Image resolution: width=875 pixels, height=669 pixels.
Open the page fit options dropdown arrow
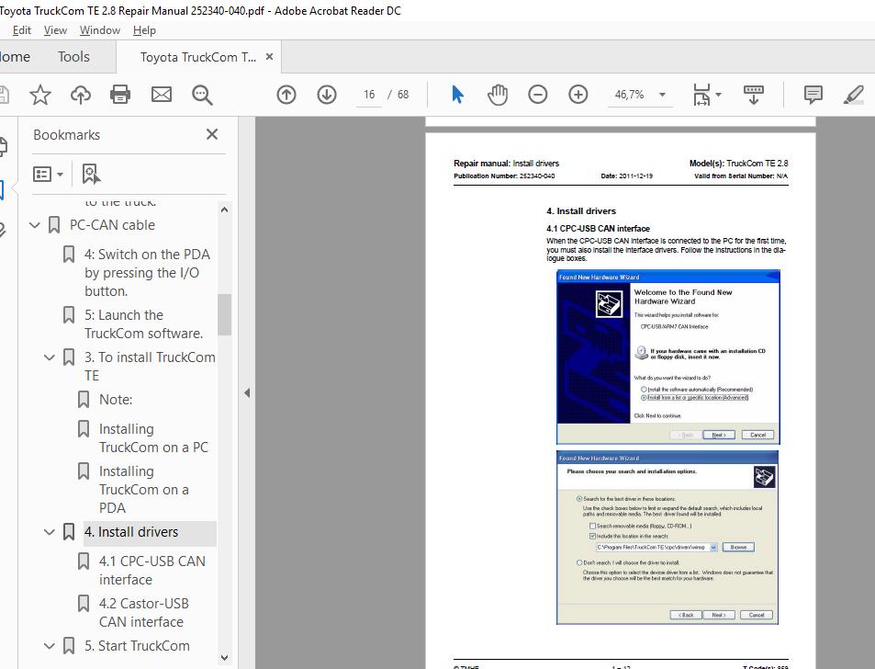click(718, 95)
